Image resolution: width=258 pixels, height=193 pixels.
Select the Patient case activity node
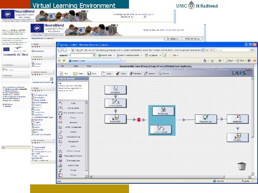coord(163,111)
